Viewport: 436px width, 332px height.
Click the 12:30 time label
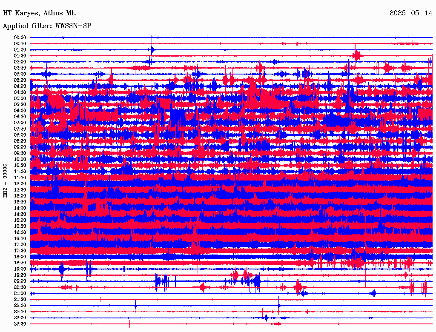20,190
